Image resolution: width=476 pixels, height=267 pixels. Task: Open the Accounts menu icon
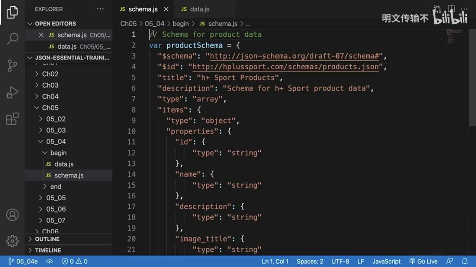pos(12,215)
